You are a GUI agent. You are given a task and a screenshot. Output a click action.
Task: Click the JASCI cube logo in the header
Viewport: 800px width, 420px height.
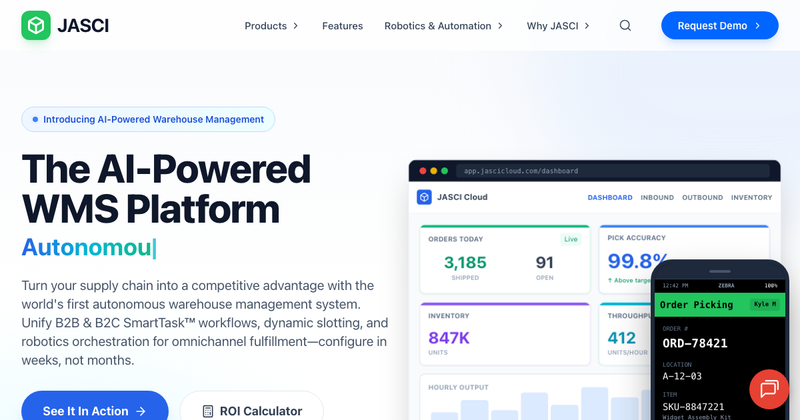tap(36, 25)
